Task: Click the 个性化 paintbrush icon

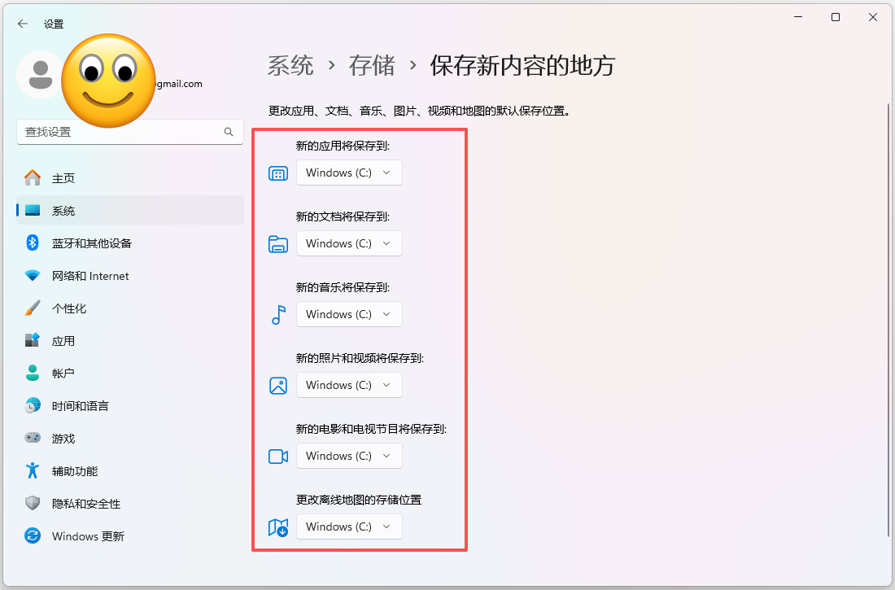Action: [33, 308]
